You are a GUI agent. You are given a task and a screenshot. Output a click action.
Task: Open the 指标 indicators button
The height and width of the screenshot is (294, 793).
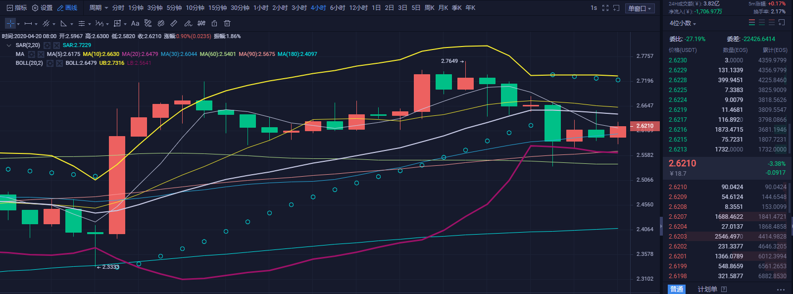(17, 8)
